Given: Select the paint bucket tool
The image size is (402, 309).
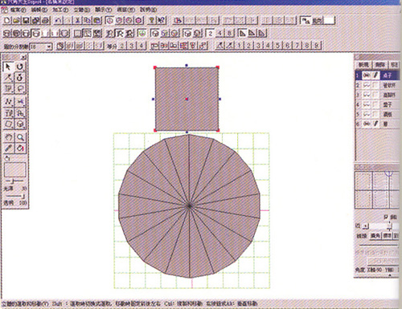Looking at the screenshot, I should click(20, 148).
